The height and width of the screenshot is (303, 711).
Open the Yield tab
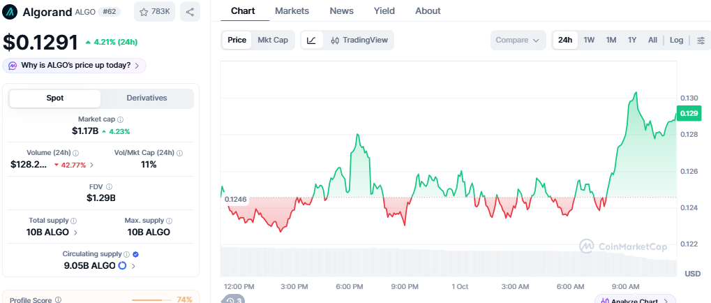384,11
